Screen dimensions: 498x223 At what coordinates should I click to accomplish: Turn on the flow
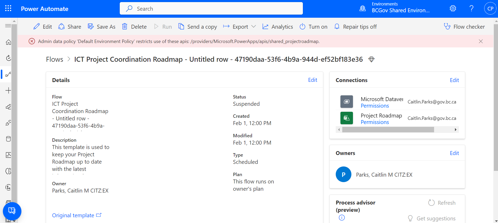click(313, 27)
